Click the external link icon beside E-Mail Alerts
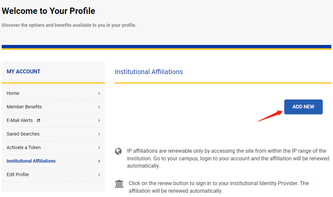This screenshot has width=333, height=197. [38, 120]
